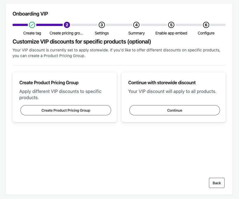This screenshot has width=239, height=199.
Task: Click the 'Create Product Pricing Group' card heading
Action: (49, 83)
